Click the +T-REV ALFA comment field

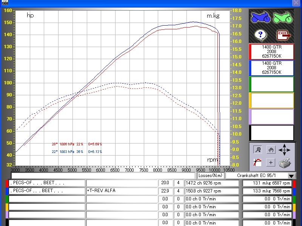[x=122, y=191]
